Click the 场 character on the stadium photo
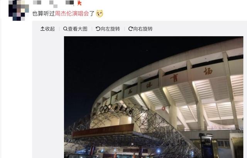This screenshot has width=247, height=158. click(208, 71)
